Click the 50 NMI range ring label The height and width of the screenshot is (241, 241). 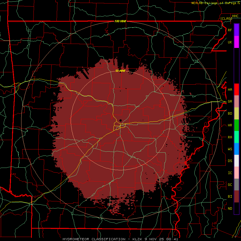120,71
